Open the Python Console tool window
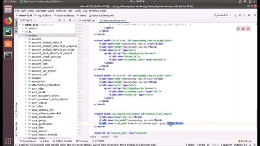Viewport: 260px width, 146px height. pos(63,141)
